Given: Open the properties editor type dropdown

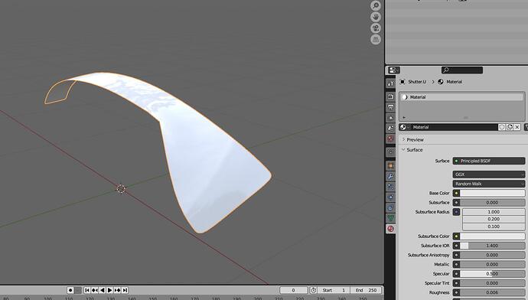Looking at the screenshot, I should tap(393, 70).
